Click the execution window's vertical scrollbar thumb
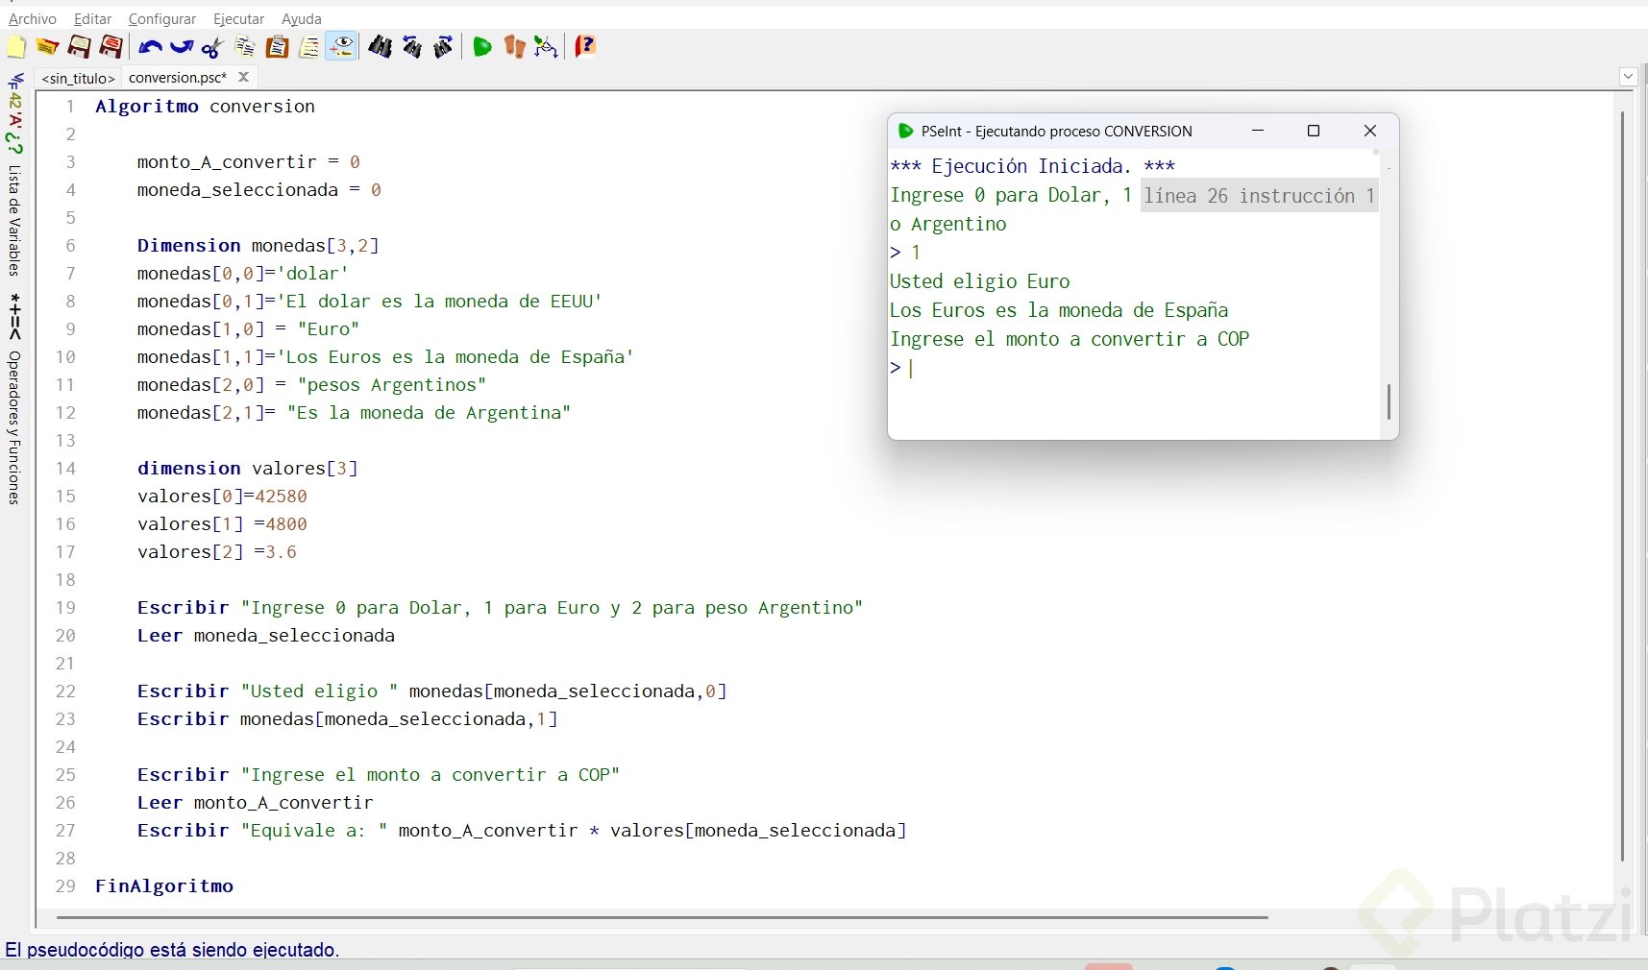 tap(1389, 401)
